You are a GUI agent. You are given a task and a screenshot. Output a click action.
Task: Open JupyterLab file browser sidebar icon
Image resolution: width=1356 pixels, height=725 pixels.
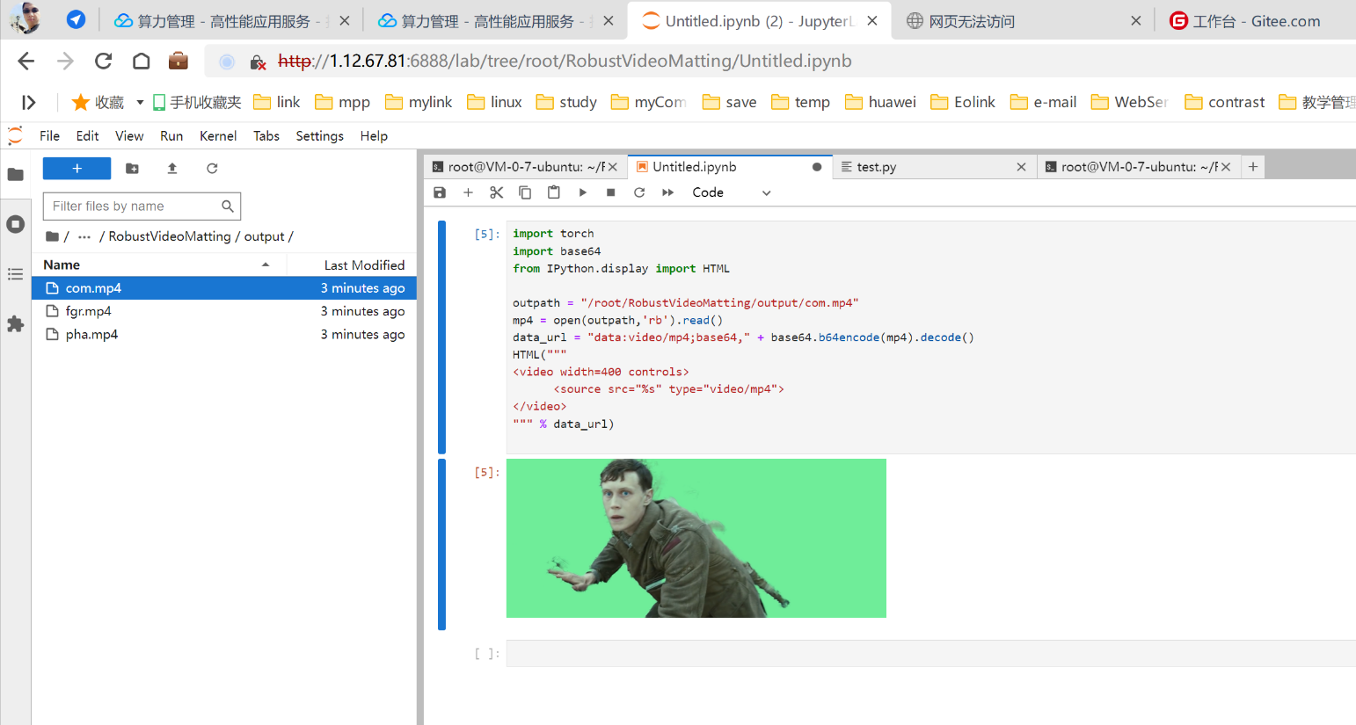pyautogui.click(x=15, y=174)
